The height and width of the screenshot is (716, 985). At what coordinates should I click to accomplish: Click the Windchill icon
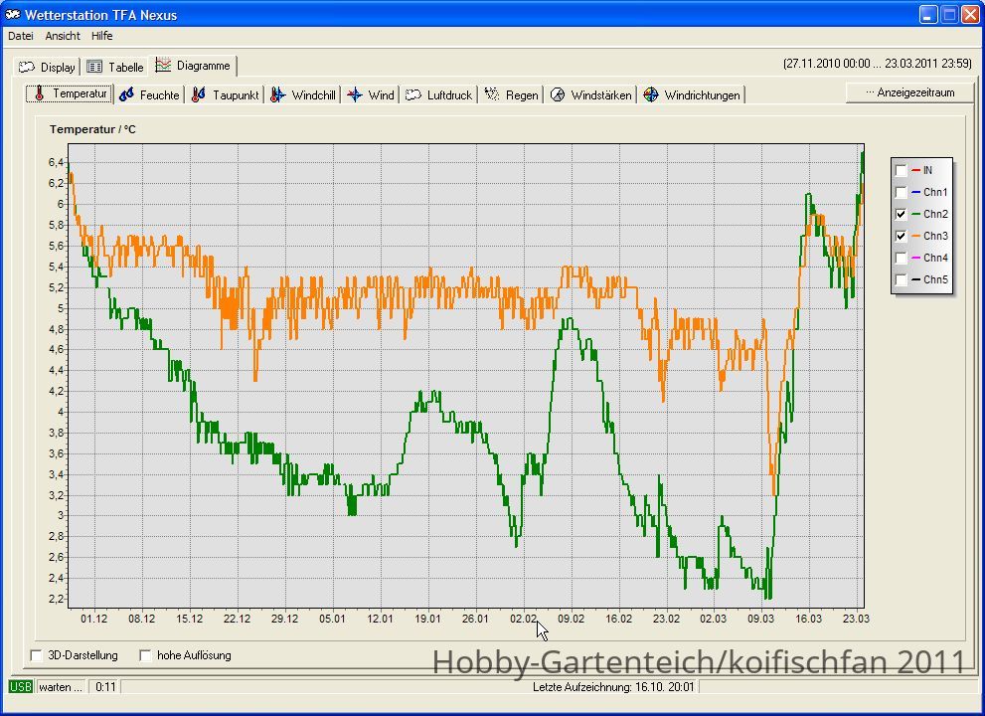tap(277, 94)
